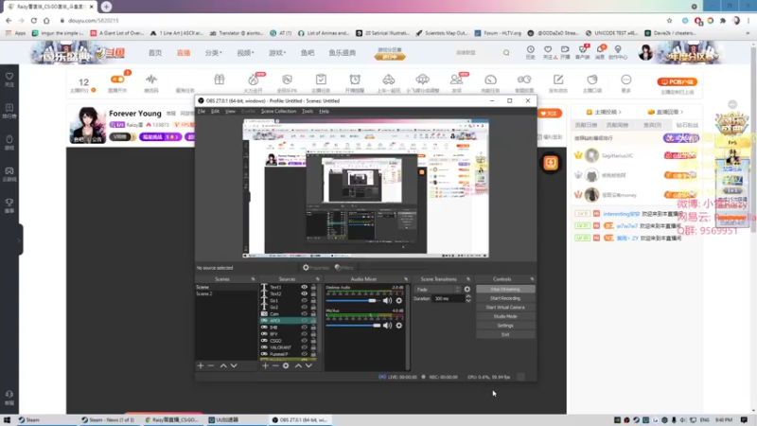Image resolution: width=757 pixels, height=426 pixels.
Task: Increase transition Duration with up stepper
Action: 467,296
